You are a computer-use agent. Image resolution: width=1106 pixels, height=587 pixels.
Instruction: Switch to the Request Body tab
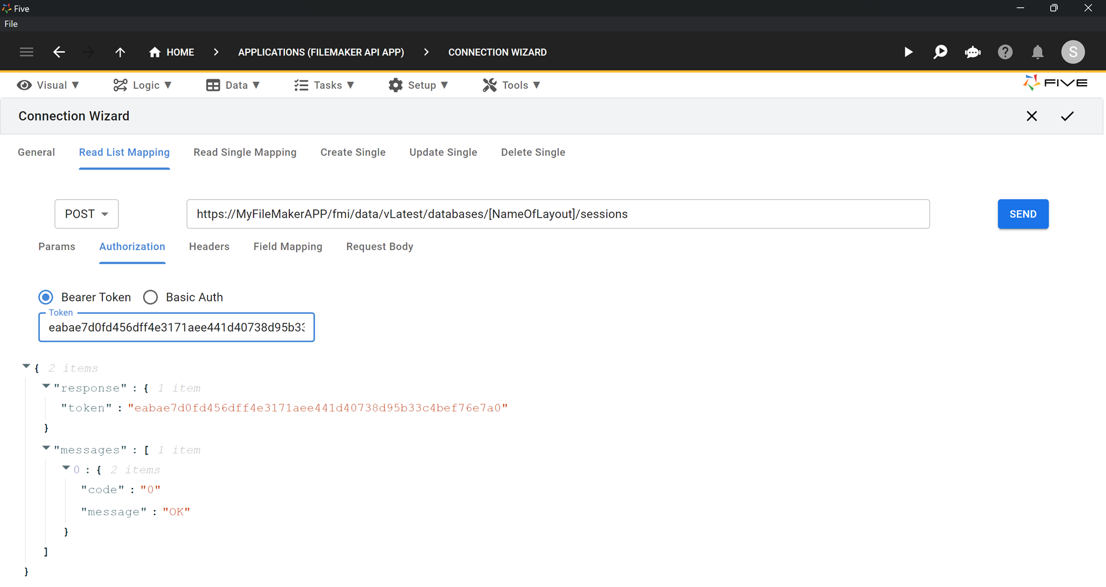[x=379, y=247]
